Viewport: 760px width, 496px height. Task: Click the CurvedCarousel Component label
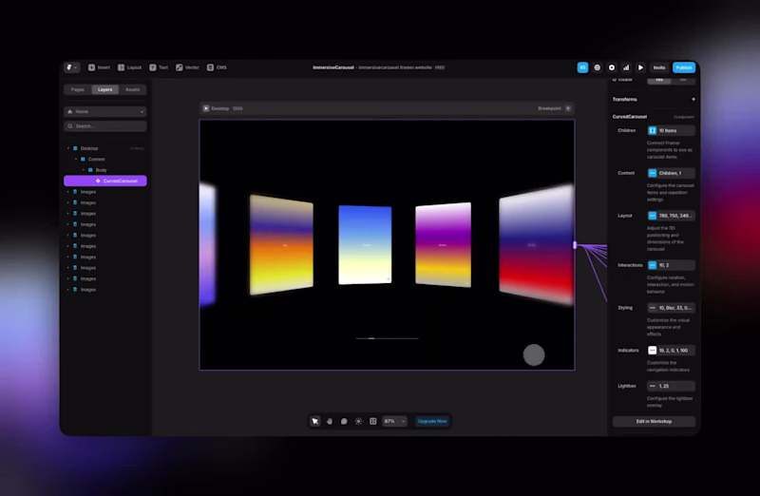683,117
